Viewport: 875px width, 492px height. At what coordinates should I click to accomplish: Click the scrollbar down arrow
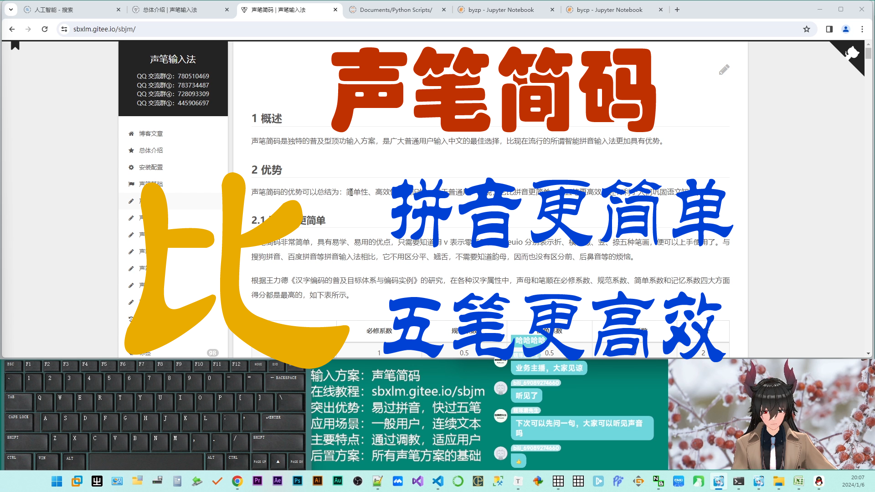[868, 354]
